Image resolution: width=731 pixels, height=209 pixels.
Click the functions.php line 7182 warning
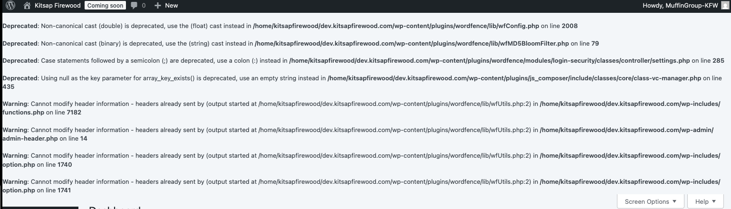coord(361,108)
